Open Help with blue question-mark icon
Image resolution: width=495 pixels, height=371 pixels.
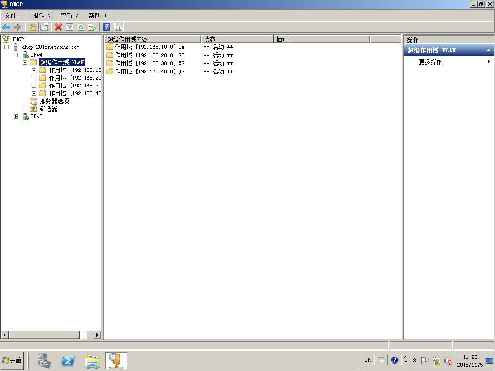[107, 28]
